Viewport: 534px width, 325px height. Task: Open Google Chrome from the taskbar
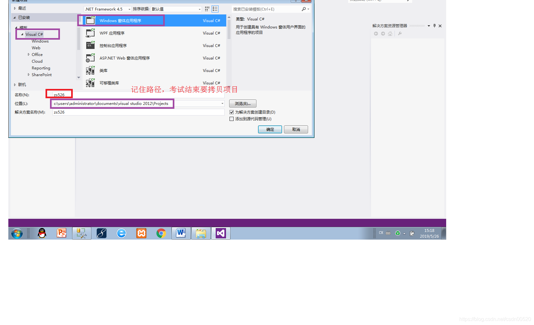click(161, 233)
